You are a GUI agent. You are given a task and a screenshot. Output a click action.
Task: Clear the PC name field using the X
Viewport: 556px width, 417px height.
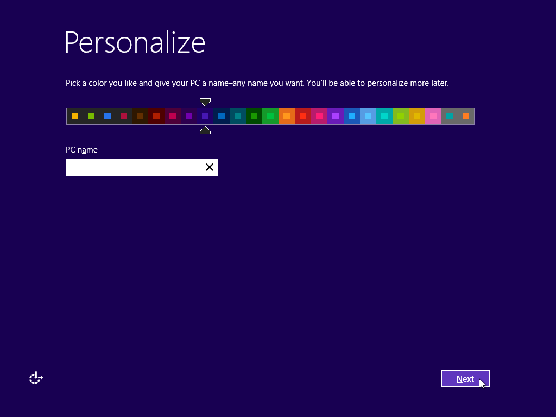210,167
